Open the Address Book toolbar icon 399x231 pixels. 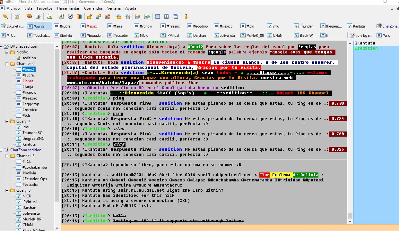(61, 16)
